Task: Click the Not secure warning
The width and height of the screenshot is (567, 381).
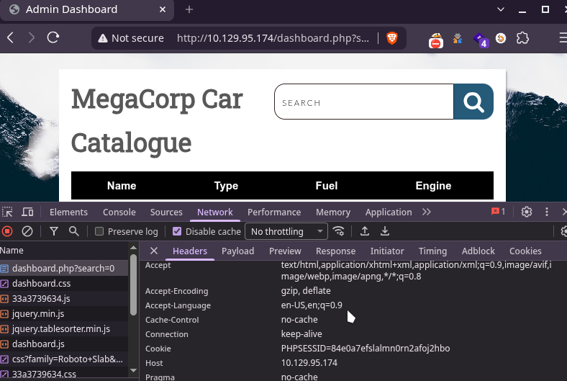Action: [x=131, y=38]
